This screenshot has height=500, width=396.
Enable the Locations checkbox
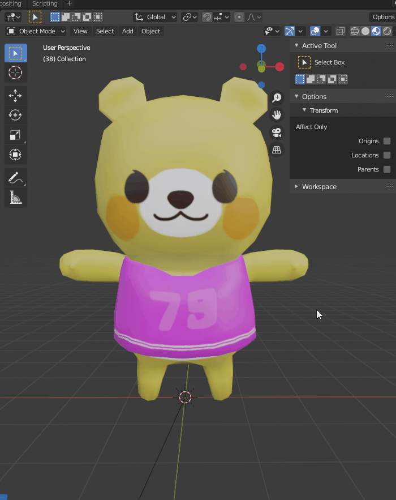click(x=387, y=155)
